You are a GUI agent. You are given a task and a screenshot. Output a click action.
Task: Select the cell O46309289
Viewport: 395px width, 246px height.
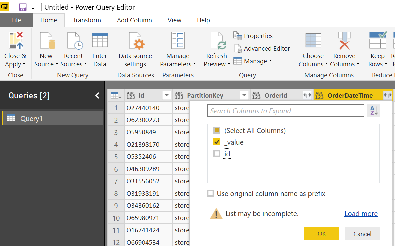(x=148, y=169)
